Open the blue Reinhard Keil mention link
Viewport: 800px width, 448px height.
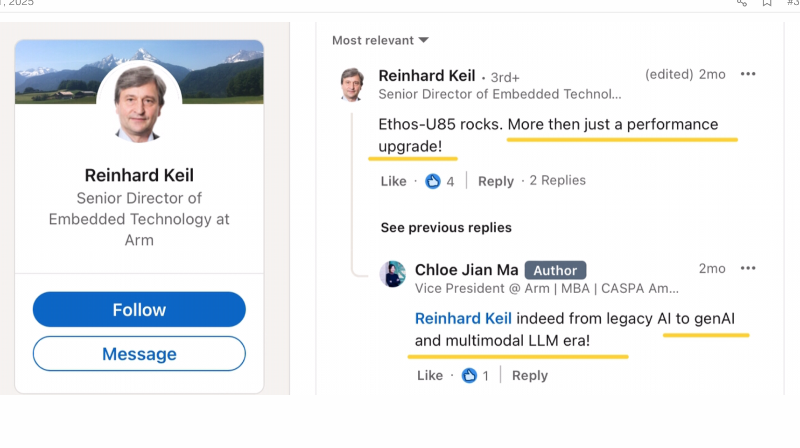click(x=463, y=318)
